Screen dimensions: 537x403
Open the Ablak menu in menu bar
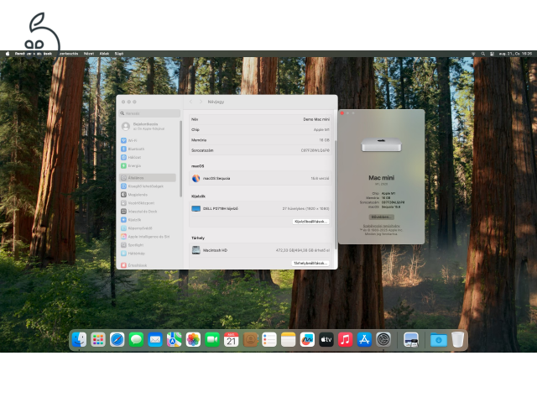[x=104, y=53]
